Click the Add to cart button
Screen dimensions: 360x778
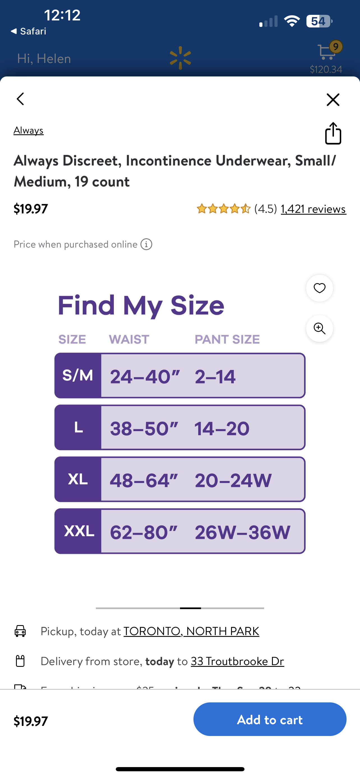pyautogui.click(x=270, y=719)
